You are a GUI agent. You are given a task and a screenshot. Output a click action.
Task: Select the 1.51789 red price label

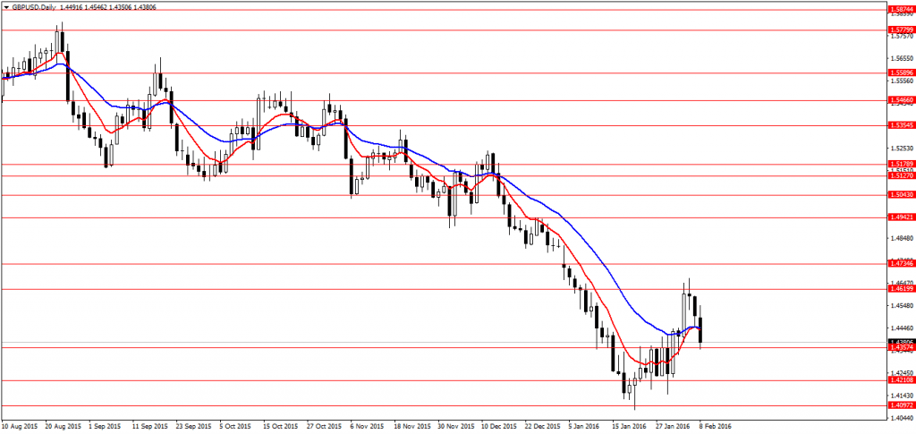click(x=902, y=164)
